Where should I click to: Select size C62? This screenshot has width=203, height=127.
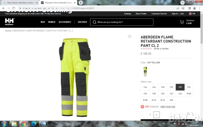(x=171, y=94)
